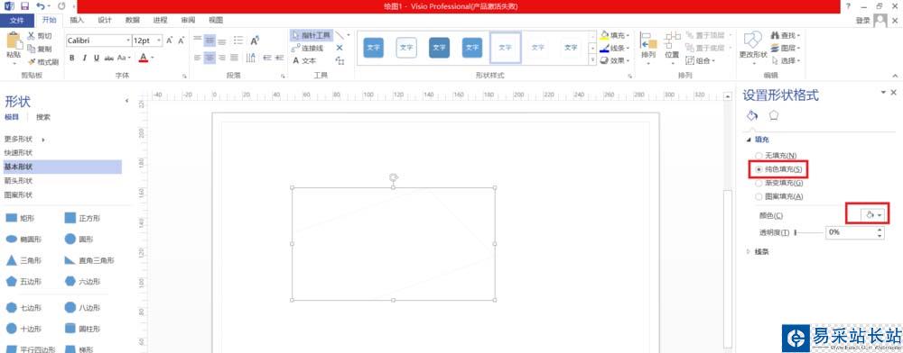Image resolution: width=903 pixels, height=353 pixels.
Task: Open the Layers (图层) dropdown
Action: [x=786, y=48]
